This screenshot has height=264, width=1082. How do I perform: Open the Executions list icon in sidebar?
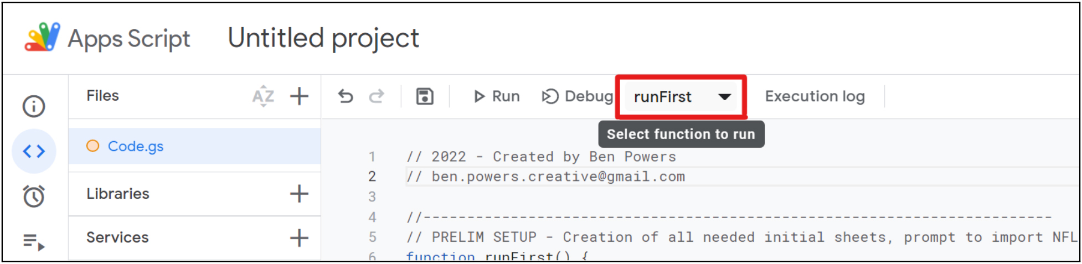[x=34, y=242]
